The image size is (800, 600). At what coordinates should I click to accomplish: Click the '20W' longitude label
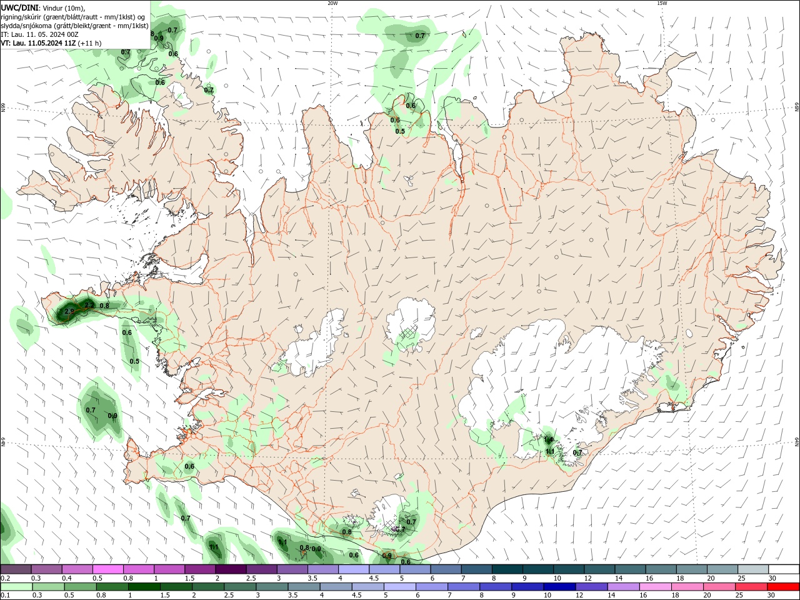(332, 3)
